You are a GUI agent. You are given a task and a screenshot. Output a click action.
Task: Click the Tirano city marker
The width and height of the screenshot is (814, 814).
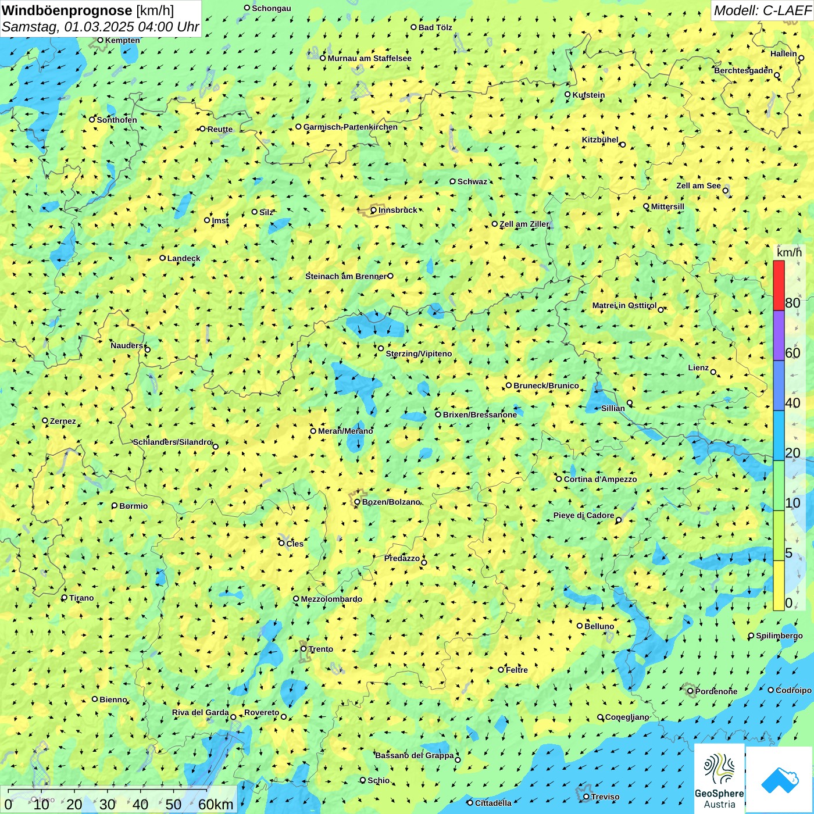[65, 598]
